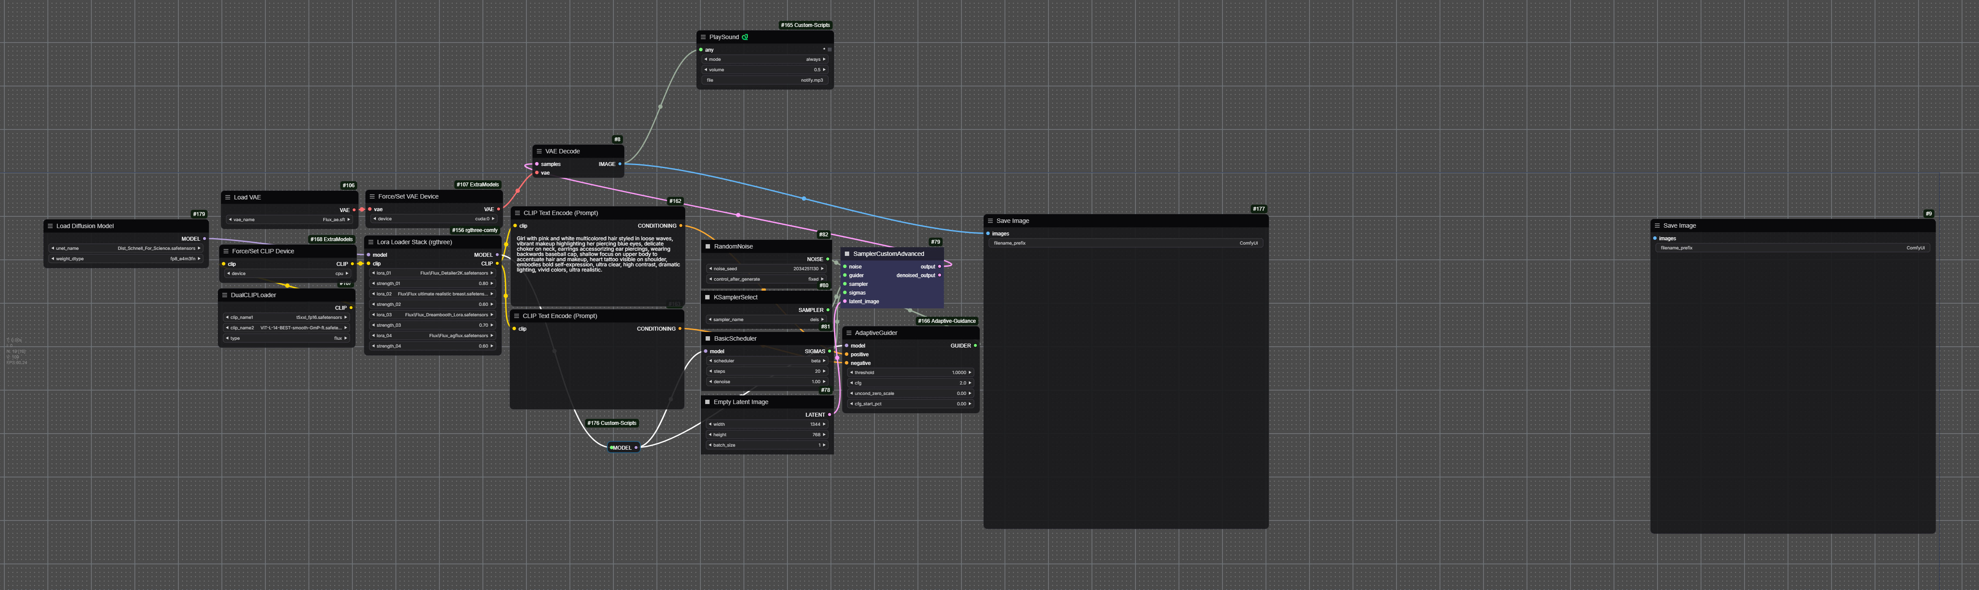Click the KSamplerSelect node square icon
The height and width of the screenshot is (590, 1979).
coord(707,298)
